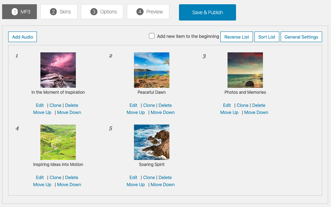Delete the Soaring Spirit track

[x=165, y=177]
